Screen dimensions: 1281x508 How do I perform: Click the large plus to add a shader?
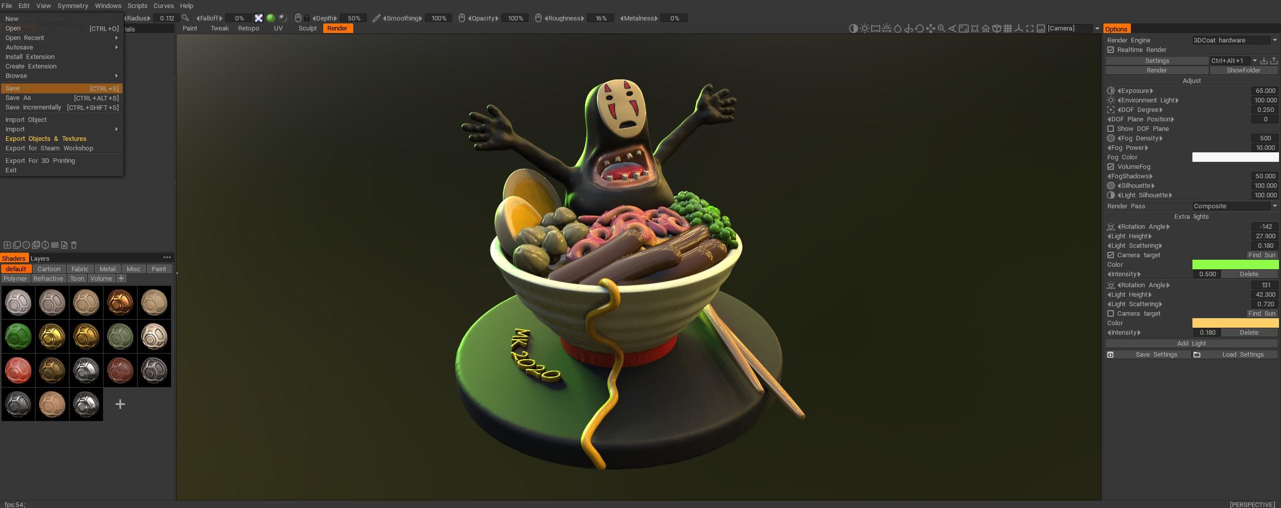pyautogui.click(x=120, y=404)
